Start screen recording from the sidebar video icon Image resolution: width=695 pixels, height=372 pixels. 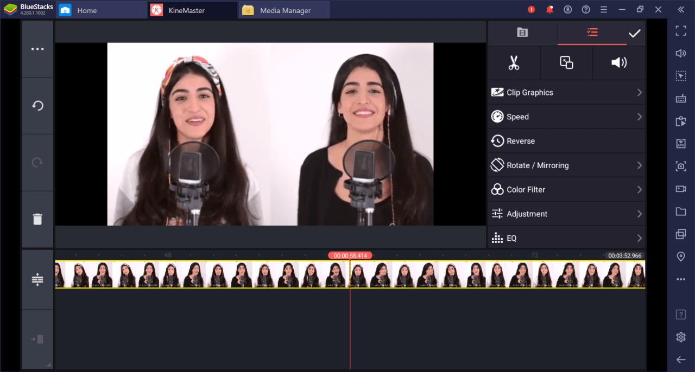[681, 189]
